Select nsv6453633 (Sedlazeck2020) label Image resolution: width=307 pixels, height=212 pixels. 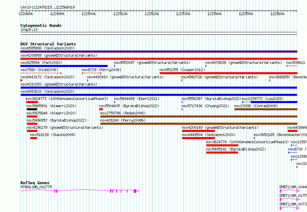coord(48,91)
